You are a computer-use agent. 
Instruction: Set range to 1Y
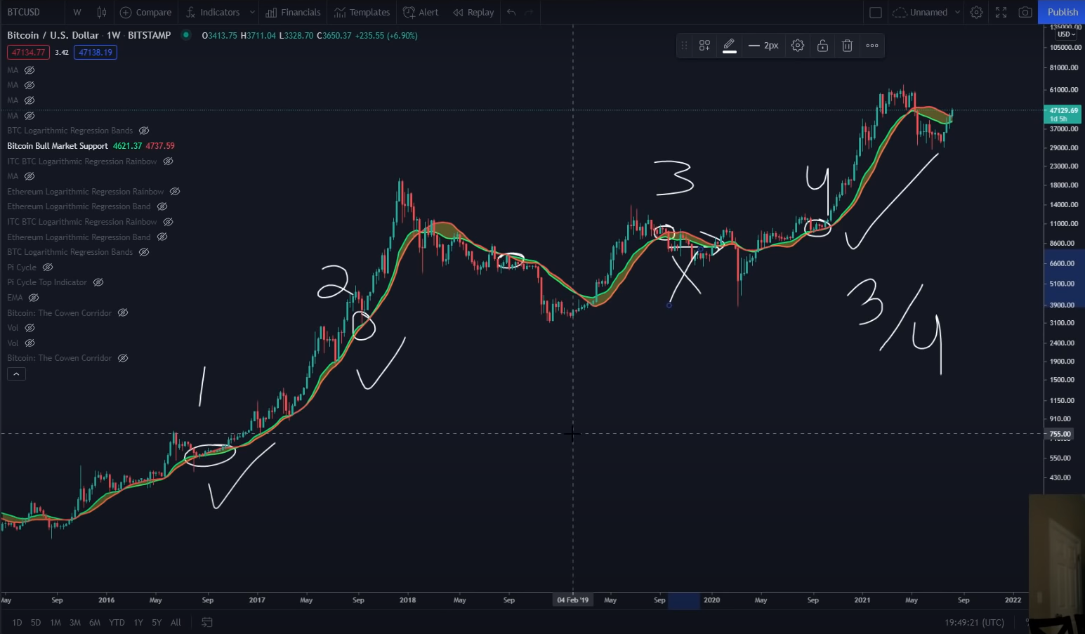(138, 622)
